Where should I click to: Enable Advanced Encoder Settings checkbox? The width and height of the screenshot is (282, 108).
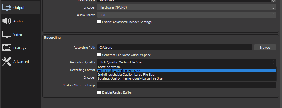point(99,22)
